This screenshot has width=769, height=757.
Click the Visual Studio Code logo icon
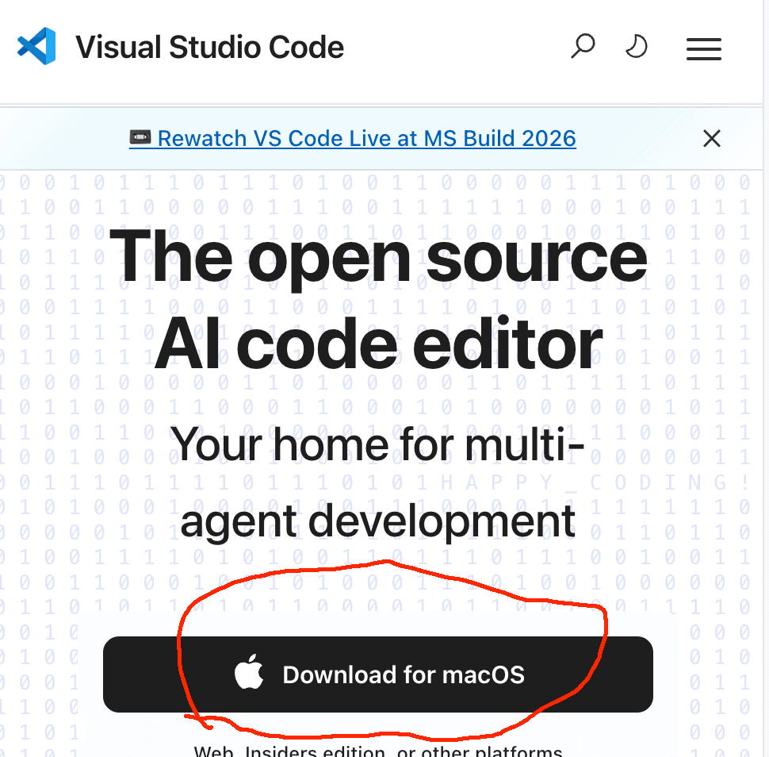pos(36,46)
